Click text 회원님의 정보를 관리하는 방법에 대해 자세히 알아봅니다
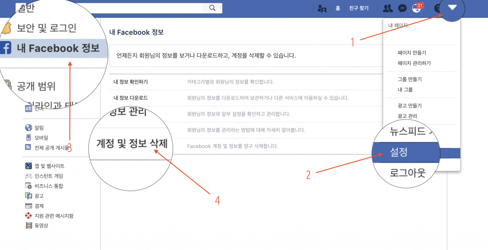The image size is (488, 250). pos(246,130)
